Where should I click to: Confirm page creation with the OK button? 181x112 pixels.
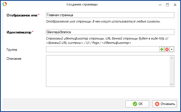[137, 104]
